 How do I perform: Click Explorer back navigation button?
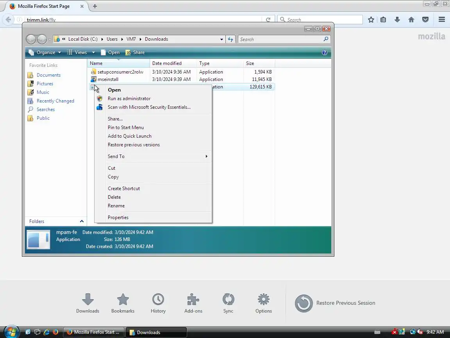tap(31, 39)
